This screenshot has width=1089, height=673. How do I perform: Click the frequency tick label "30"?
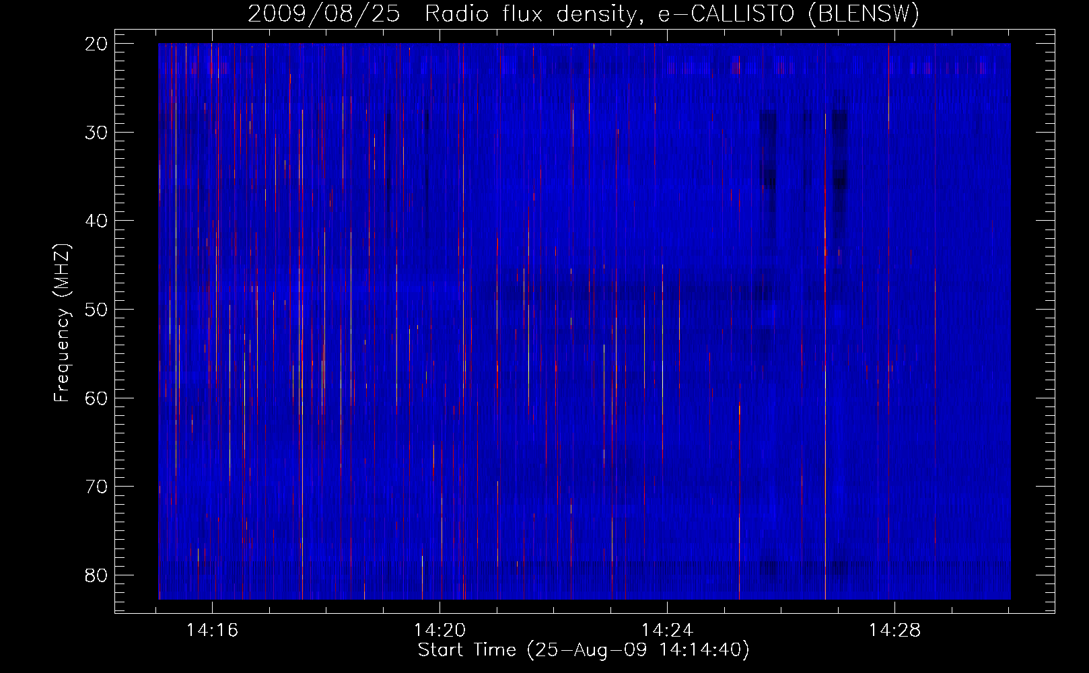tap(96, 132)
